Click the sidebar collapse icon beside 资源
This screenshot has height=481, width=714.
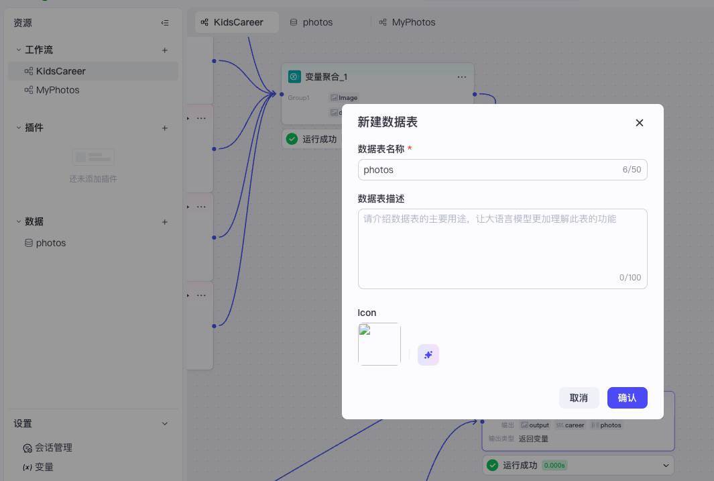tap(165, 22)
